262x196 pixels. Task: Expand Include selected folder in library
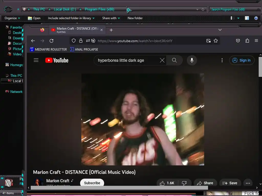(71, 18)
